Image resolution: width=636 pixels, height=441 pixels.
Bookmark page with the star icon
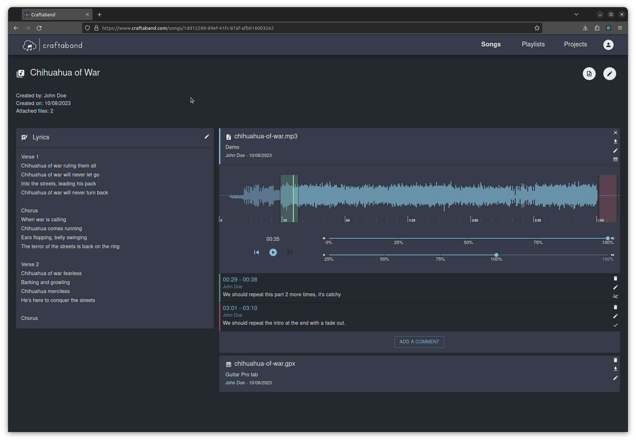pos(537,28)
